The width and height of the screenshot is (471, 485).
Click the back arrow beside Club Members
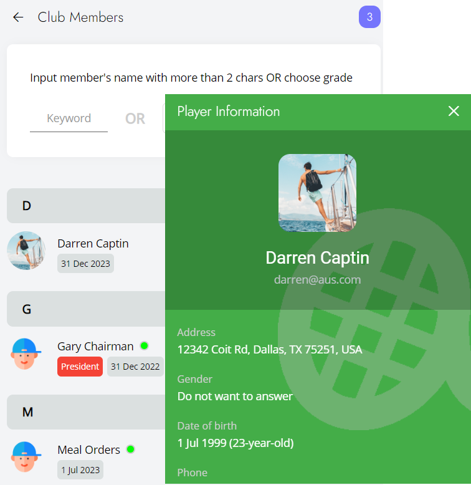[x=18, y=17]
